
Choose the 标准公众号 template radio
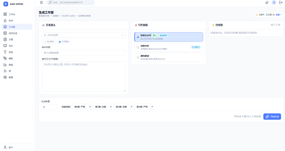138,37
